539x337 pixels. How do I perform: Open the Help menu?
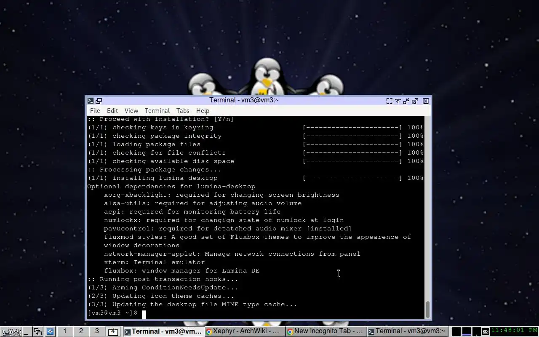coord(203,111)
